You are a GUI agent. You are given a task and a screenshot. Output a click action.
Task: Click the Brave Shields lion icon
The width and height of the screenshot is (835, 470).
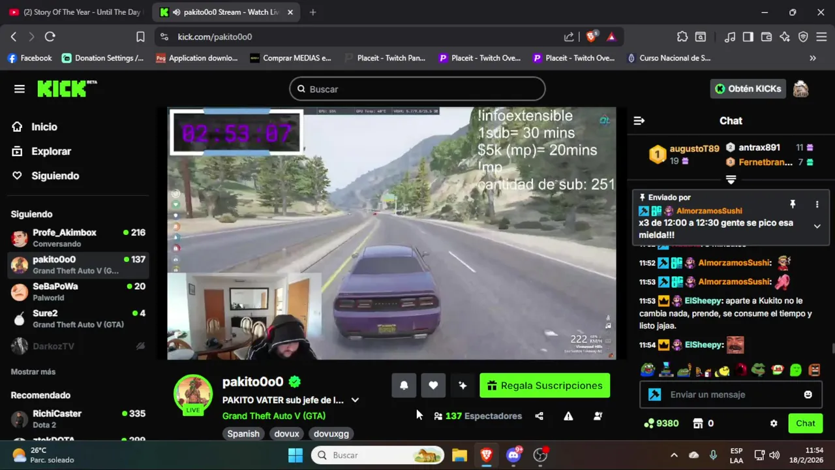point(591,37)
